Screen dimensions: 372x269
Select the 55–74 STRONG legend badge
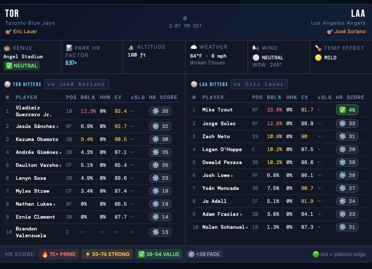[107, 254]
